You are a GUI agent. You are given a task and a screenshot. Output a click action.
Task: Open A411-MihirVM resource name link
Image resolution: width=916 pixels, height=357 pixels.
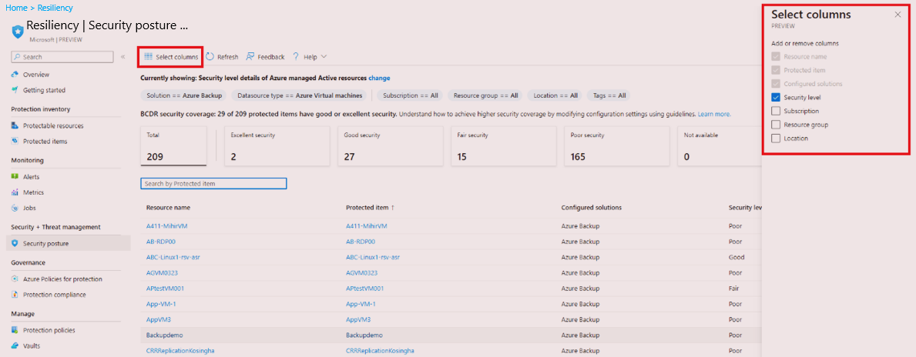[x=166, y=225]
